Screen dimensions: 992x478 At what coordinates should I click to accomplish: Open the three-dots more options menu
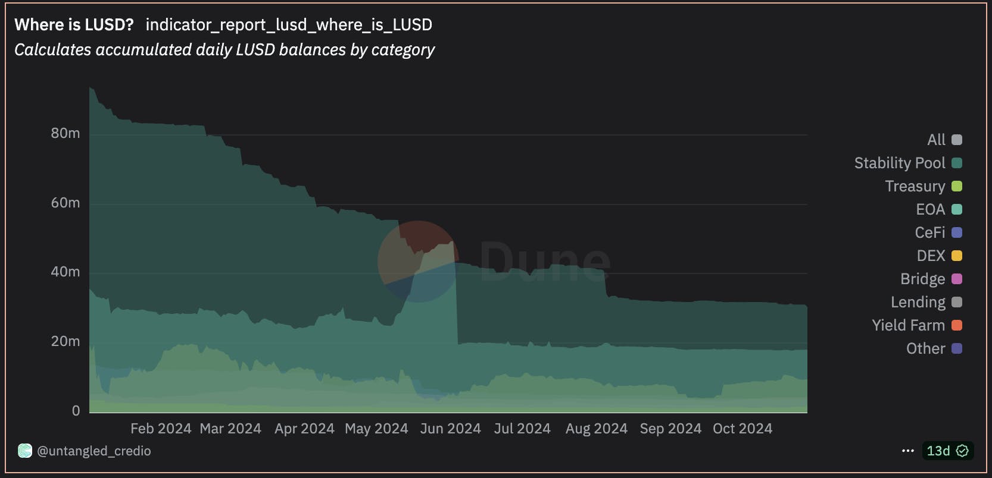click(x=907, y=451)
